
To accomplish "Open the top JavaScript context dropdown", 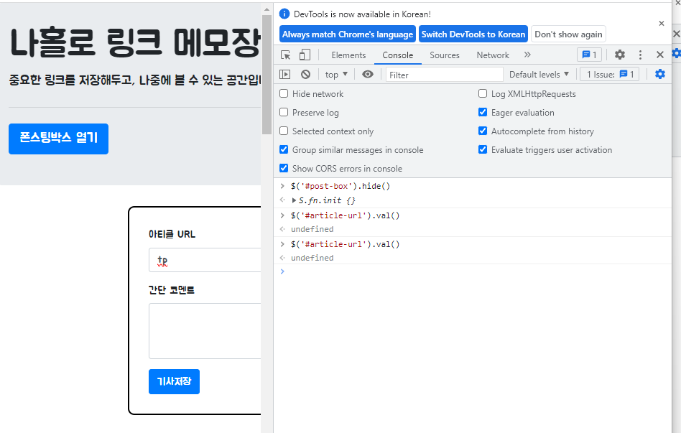I will click(x=336, y=74).
